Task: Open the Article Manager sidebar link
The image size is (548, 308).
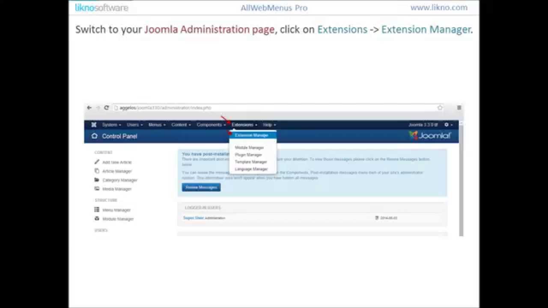Action: click(117, 171)
